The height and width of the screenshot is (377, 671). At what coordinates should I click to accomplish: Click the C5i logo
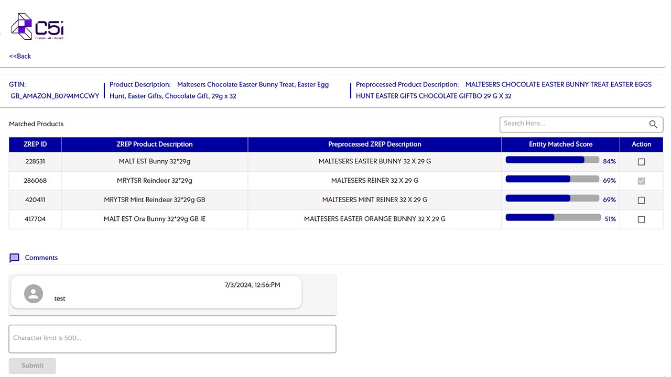tap(37, 27)
